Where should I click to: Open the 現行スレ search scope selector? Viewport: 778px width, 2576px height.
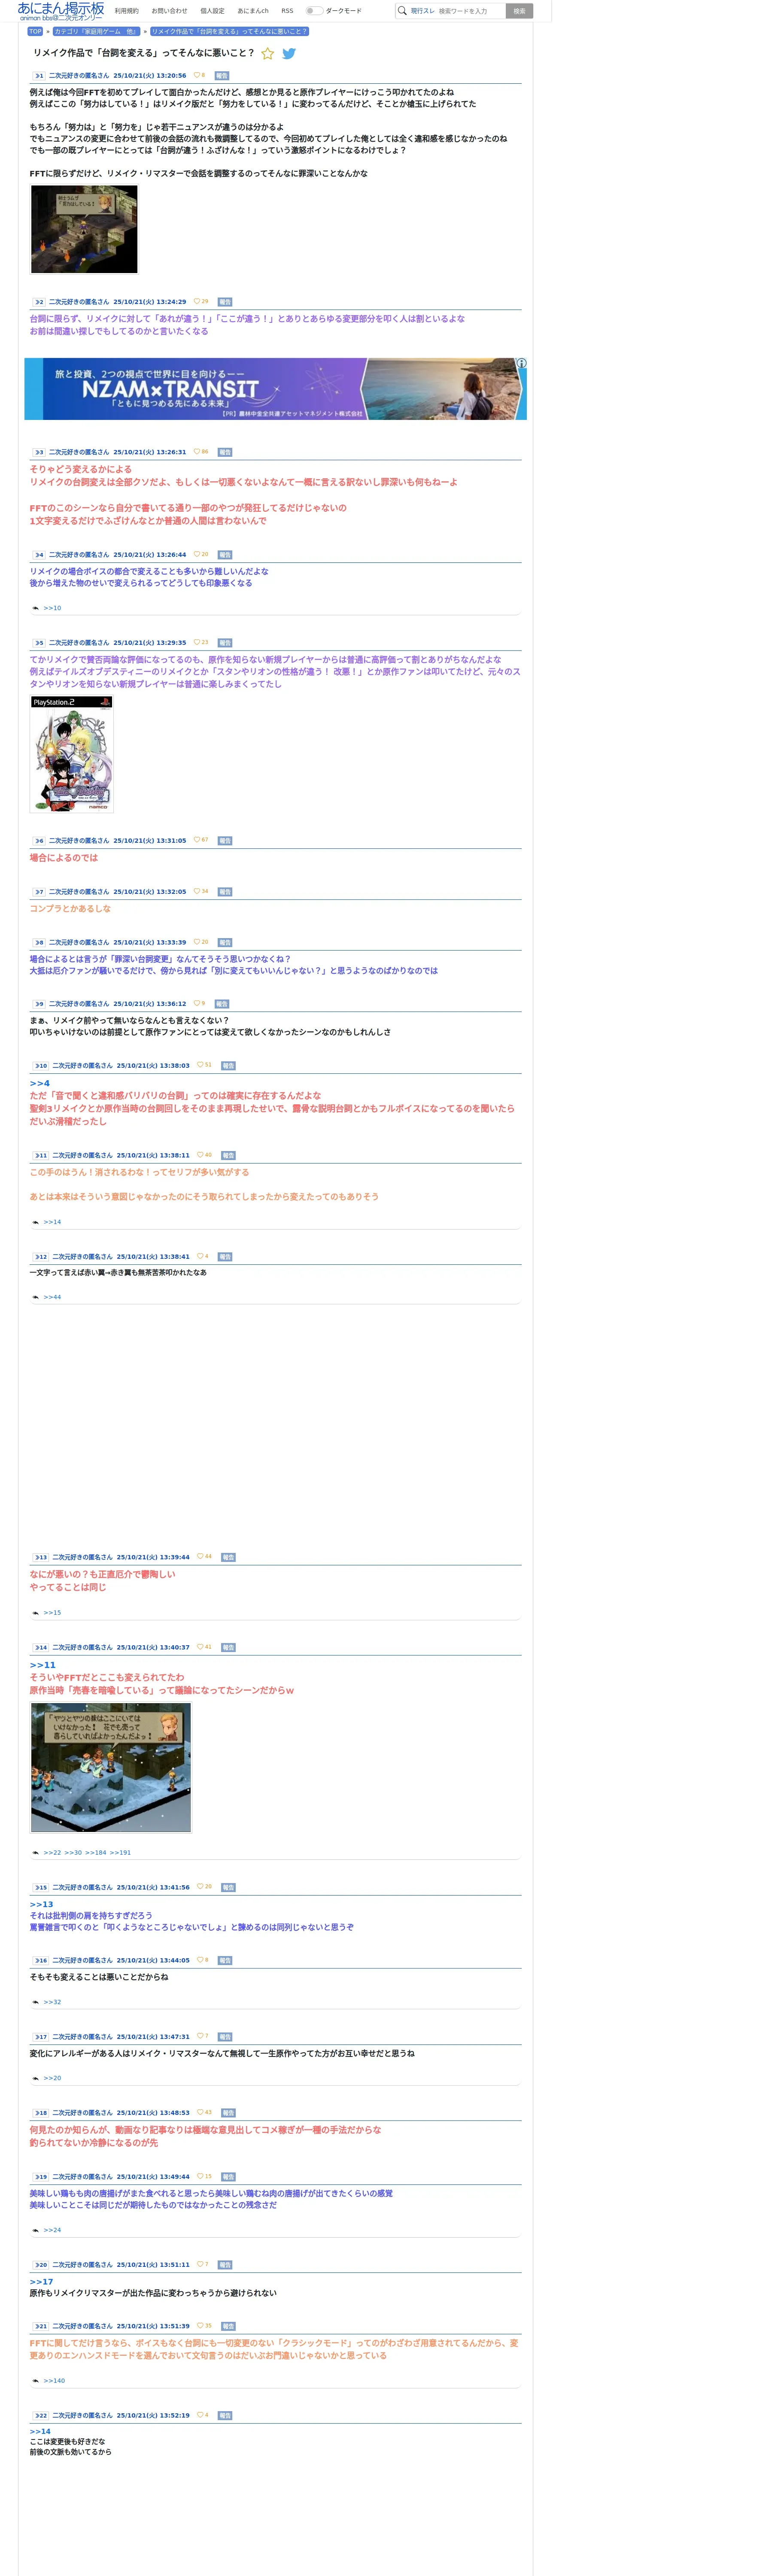422,11
